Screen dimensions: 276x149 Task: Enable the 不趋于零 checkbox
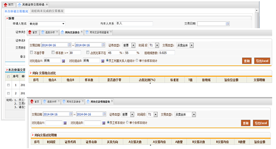[x=31, y=52]
